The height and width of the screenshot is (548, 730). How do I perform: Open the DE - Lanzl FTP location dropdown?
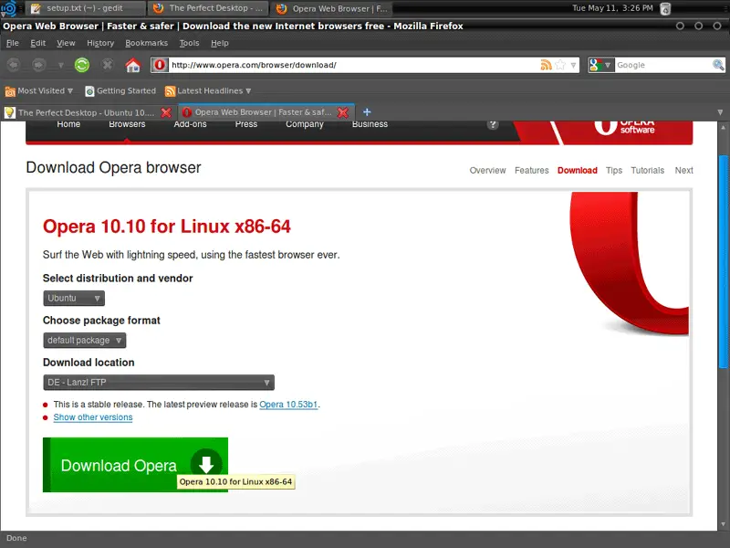pos(159,383)
